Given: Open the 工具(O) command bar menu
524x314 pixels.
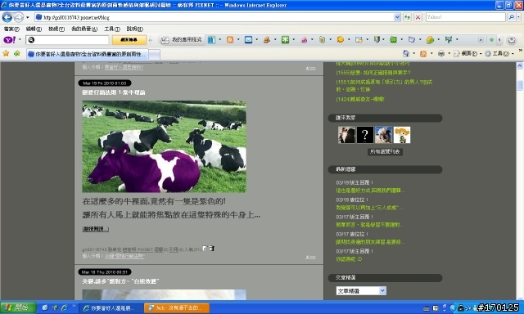Looking at the screenshot, I should pos(499,53).
